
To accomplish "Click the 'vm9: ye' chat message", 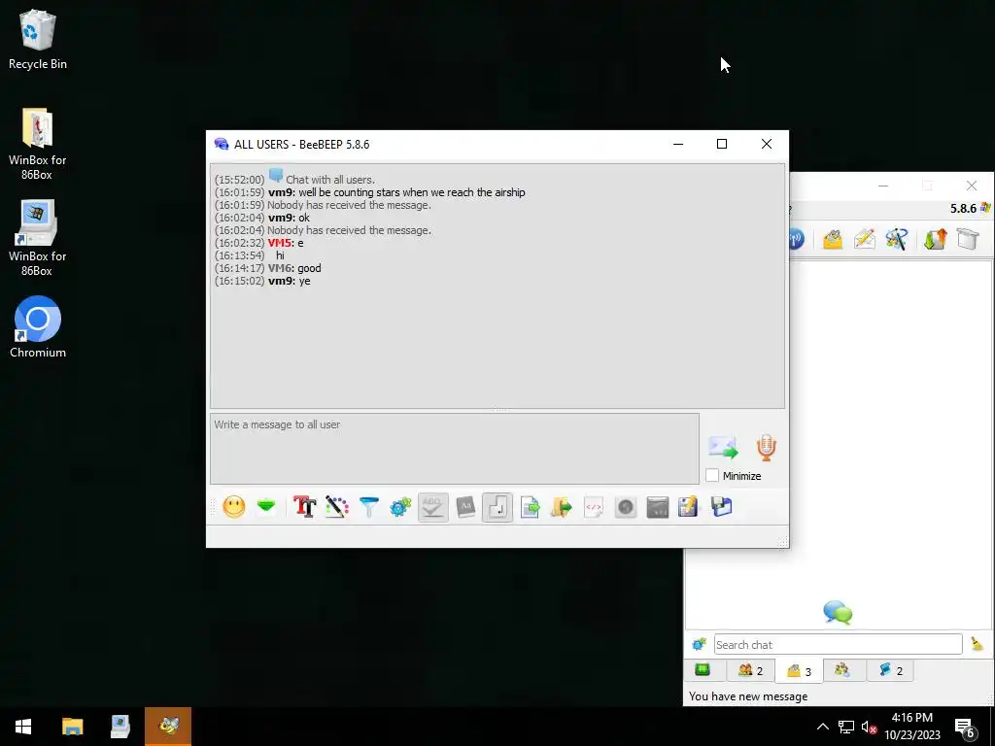I will 290,281.
